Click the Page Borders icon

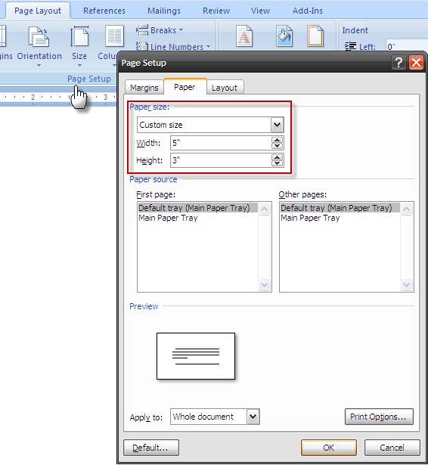pos(315,36)
